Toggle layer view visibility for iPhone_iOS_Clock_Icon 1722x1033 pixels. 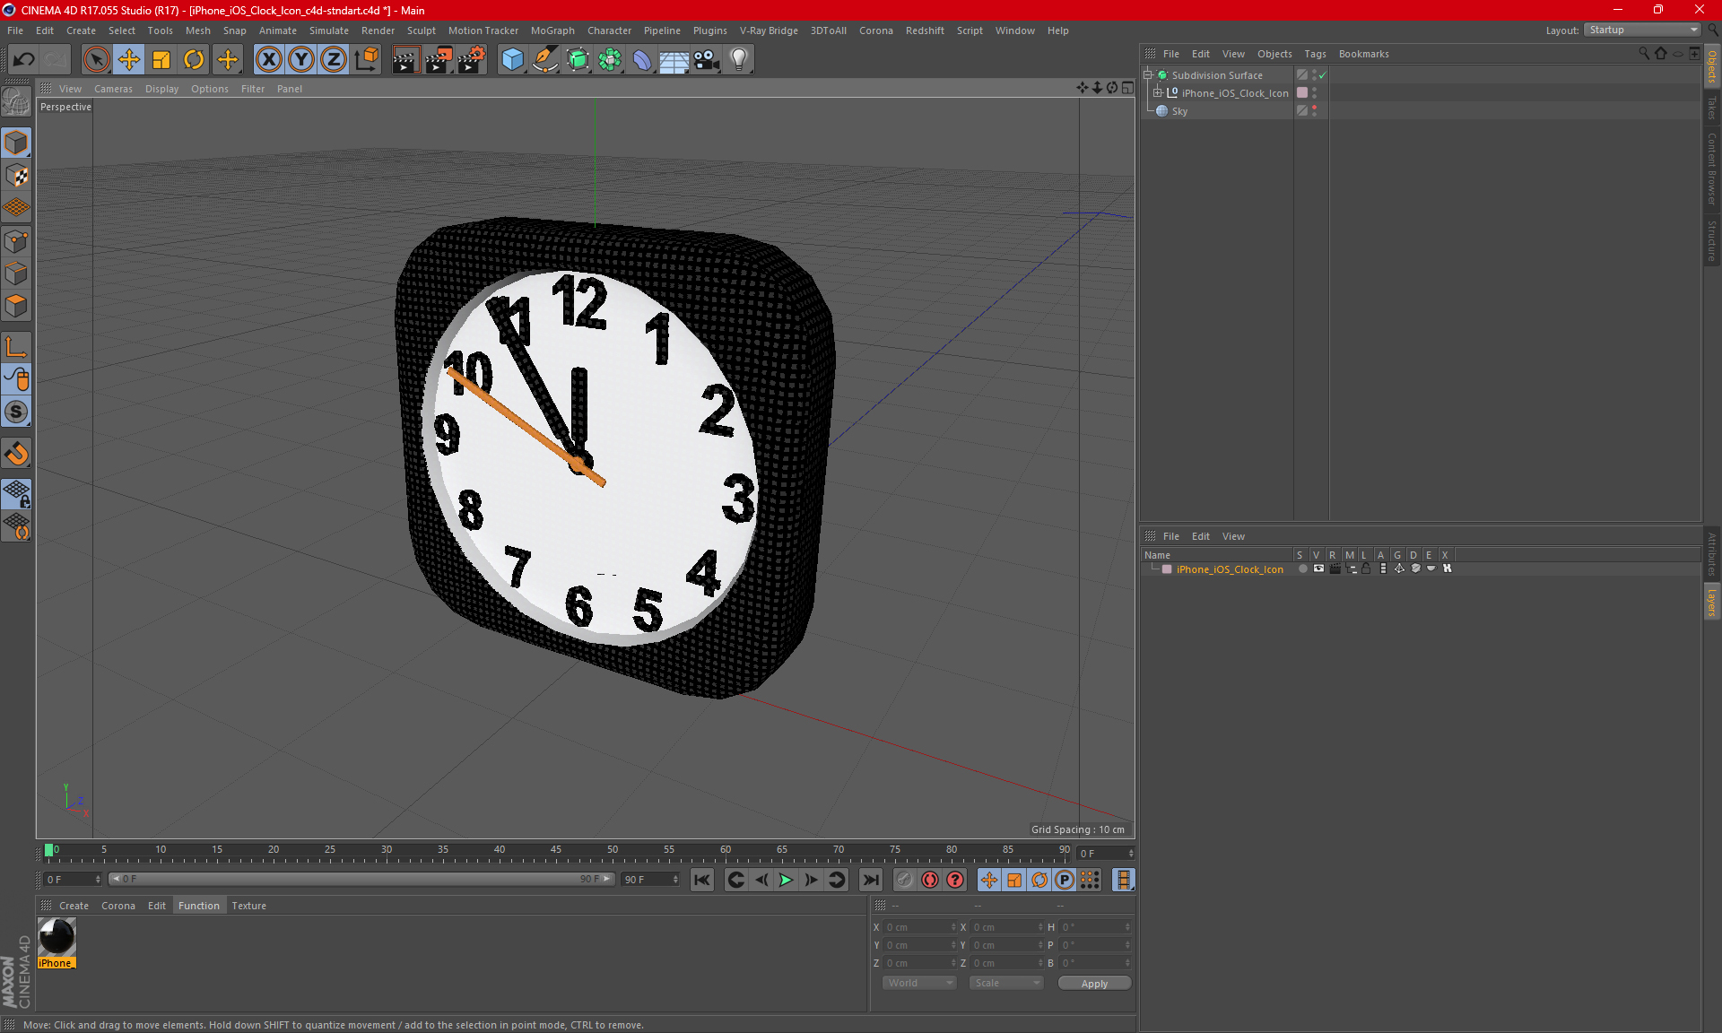(1318, 569)
